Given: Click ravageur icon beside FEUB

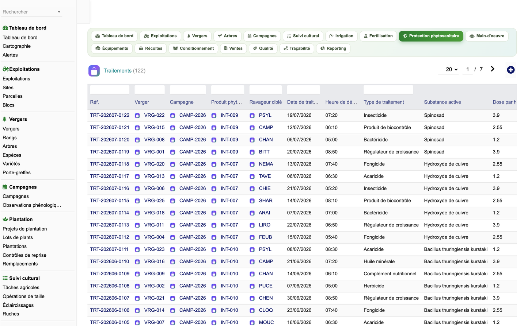Looking at the screenshot, I should [252, 237].
